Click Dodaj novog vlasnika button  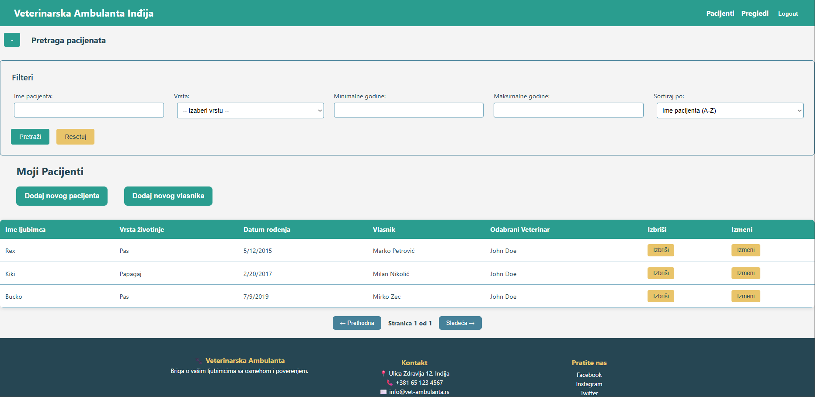[168, 196]
